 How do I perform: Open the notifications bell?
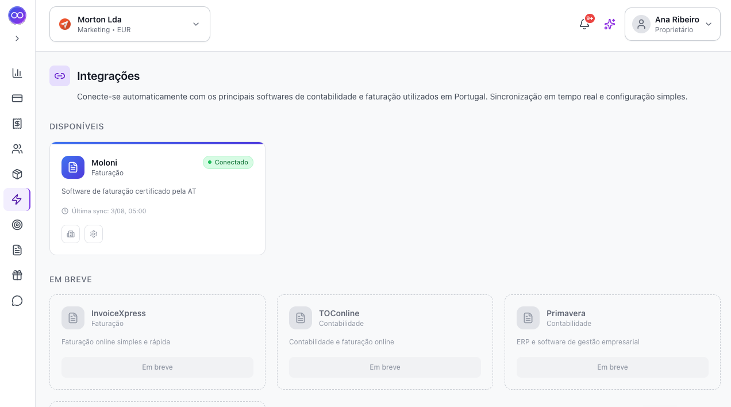click(x=584, y=24)
